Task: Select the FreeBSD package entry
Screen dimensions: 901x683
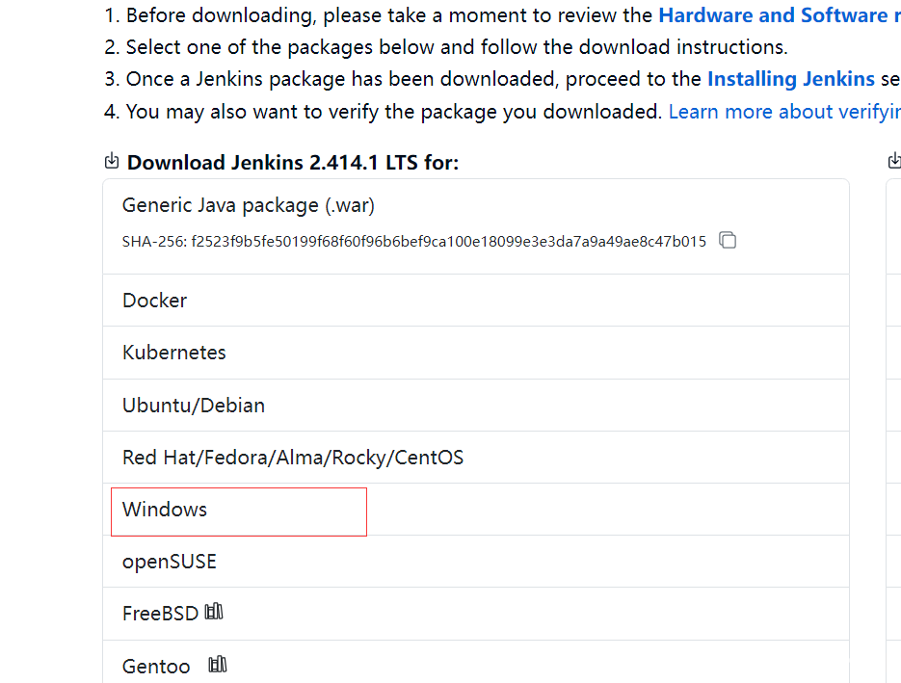Action: (476, 614)
